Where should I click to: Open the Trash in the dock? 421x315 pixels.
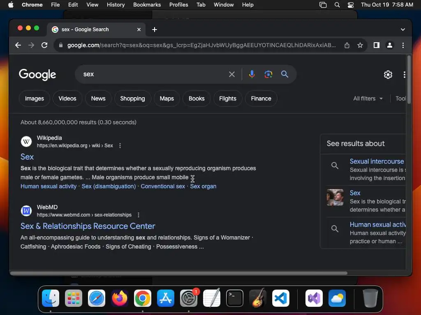pyautogui.click(x=370, y=298)
